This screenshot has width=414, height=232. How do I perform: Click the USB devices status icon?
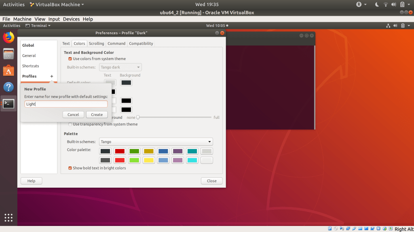point(355,228)
